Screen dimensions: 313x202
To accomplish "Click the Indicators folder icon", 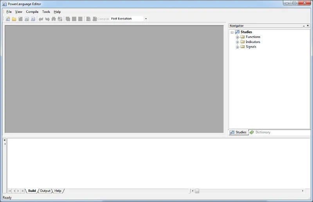I will coord(243,42).
